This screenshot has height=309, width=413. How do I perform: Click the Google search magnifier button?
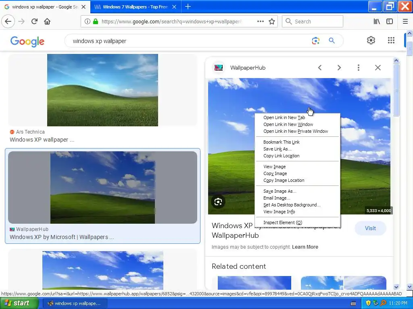pos(332,41)
